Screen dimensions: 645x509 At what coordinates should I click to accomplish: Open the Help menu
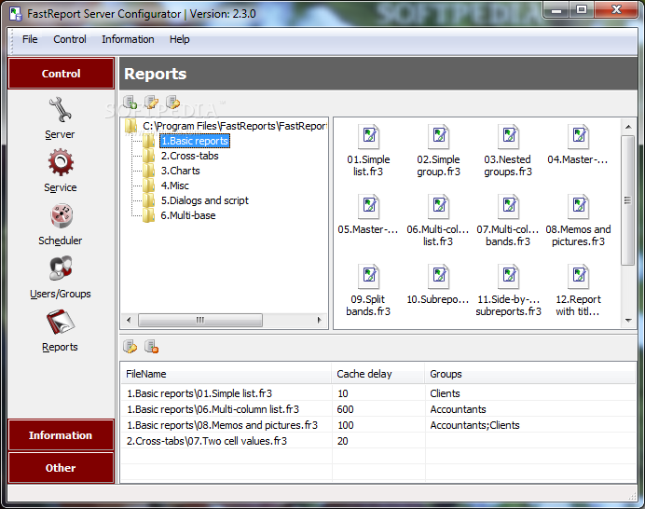[179, 39]
